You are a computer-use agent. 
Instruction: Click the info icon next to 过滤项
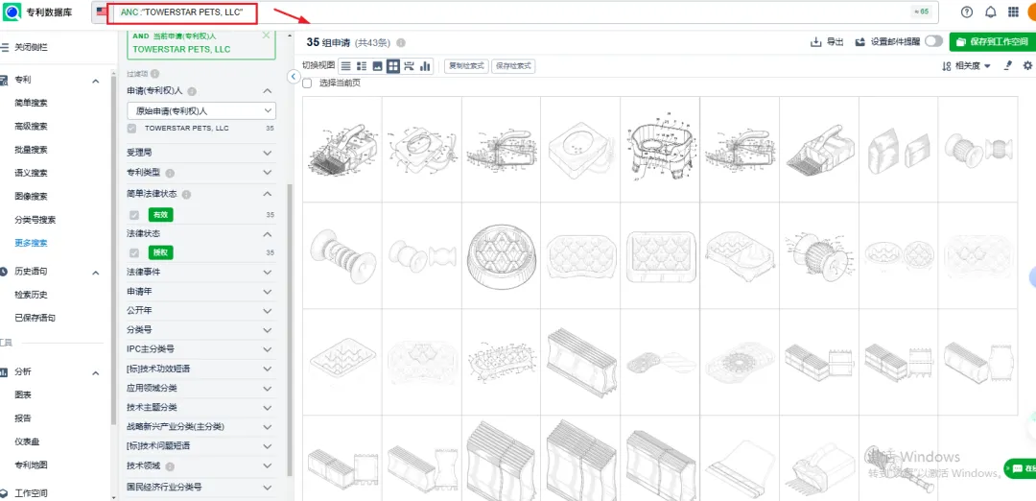pyautogui.click(x=154, y=74)
